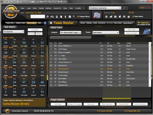Viewport: 153px width, 115px height.
Task: Open the Credits menu item
Action: pyautogui.click(x=78, y=8)
